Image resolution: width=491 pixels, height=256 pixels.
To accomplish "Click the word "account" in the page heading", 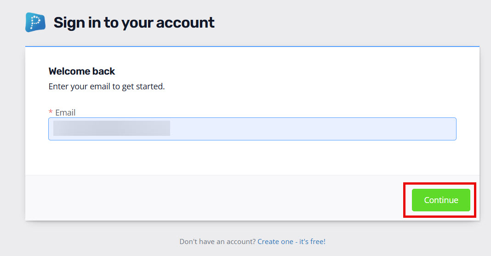I will (x=185, y=23).
